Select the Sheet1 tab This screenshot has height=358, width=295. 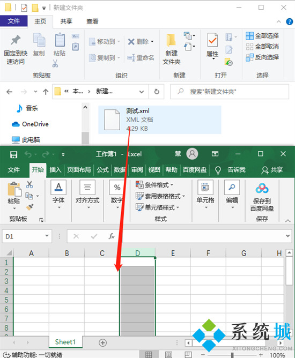65,342
